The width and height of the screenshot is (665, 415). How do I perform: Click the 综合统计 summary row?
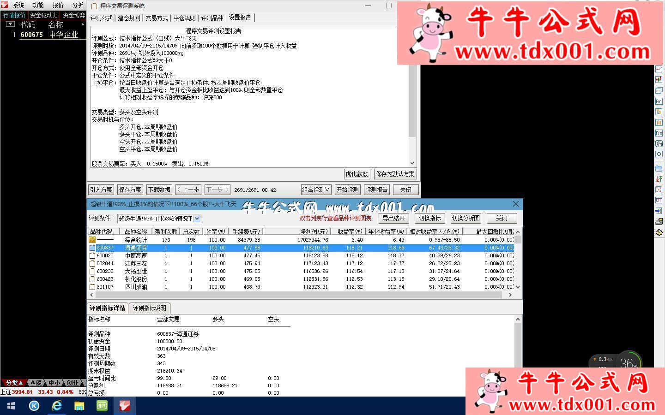[136, 240]
